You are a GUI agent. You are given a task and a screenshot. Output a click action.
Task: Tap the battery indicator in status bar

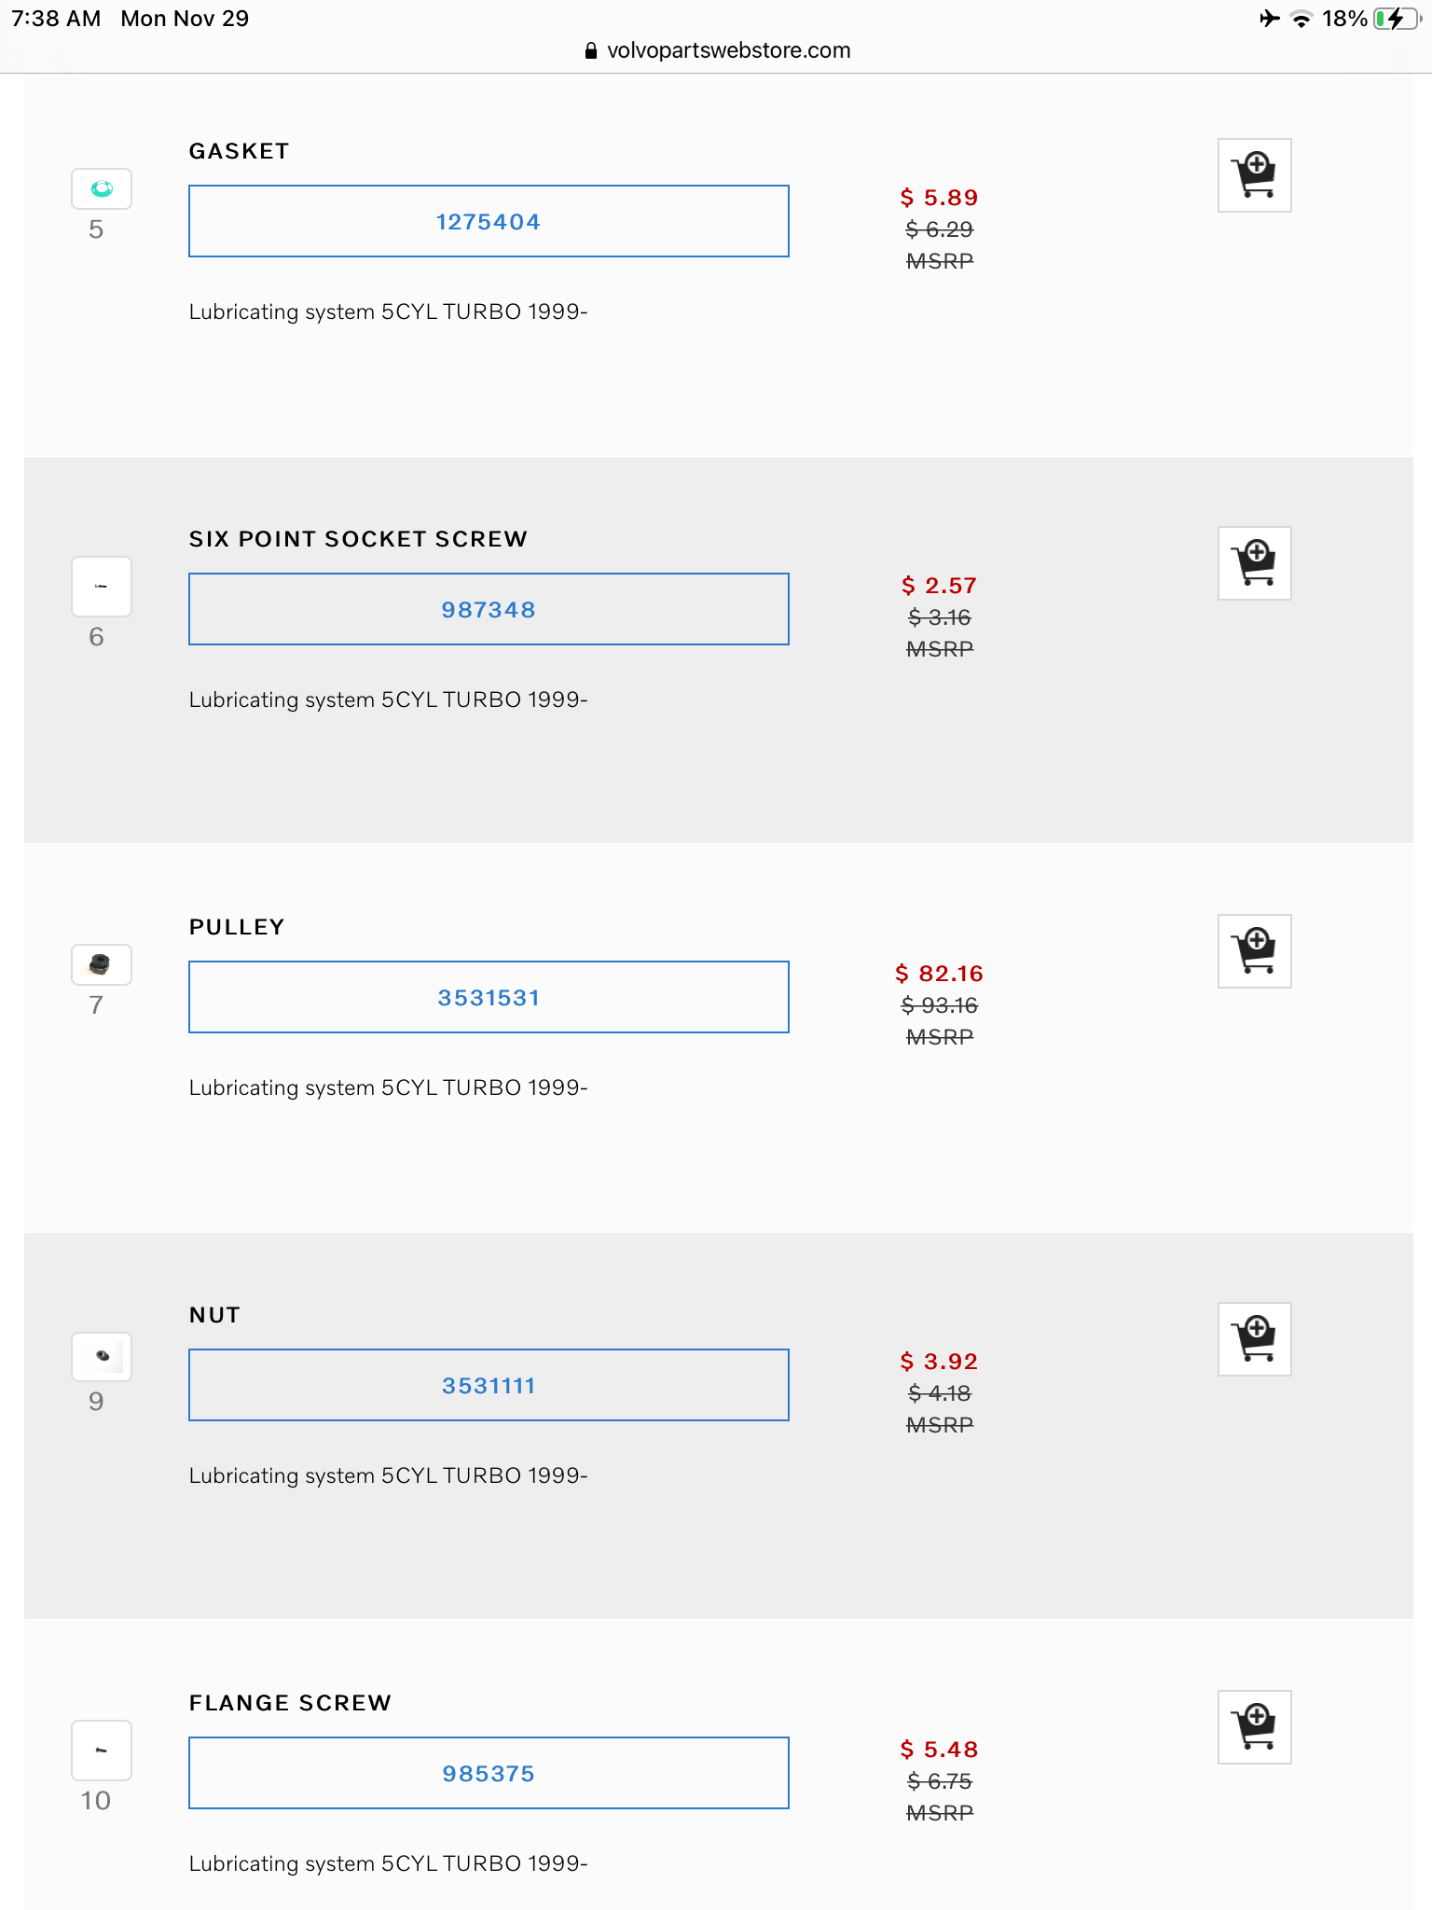pyautogui.click(x=1395, y=19)
